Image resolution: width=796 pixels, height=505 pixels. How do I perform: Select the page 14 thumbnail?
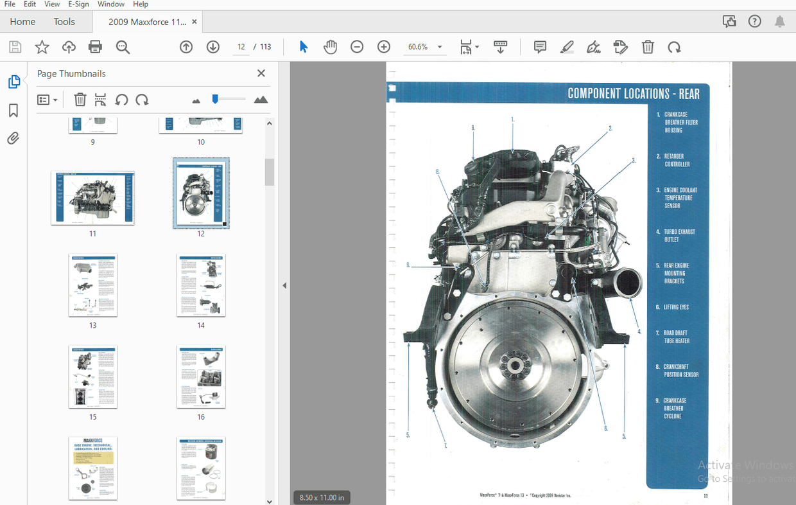[201, 285]
